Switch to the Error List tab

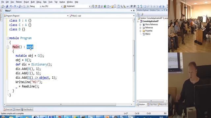pyautogui.click(x=8, y=109)
